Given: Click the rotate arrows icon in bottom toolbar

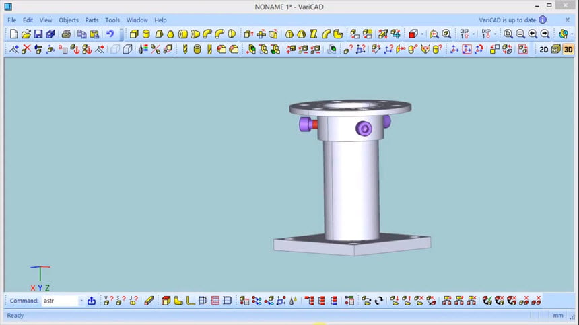Looking at the screenshot, I should 378,301.
